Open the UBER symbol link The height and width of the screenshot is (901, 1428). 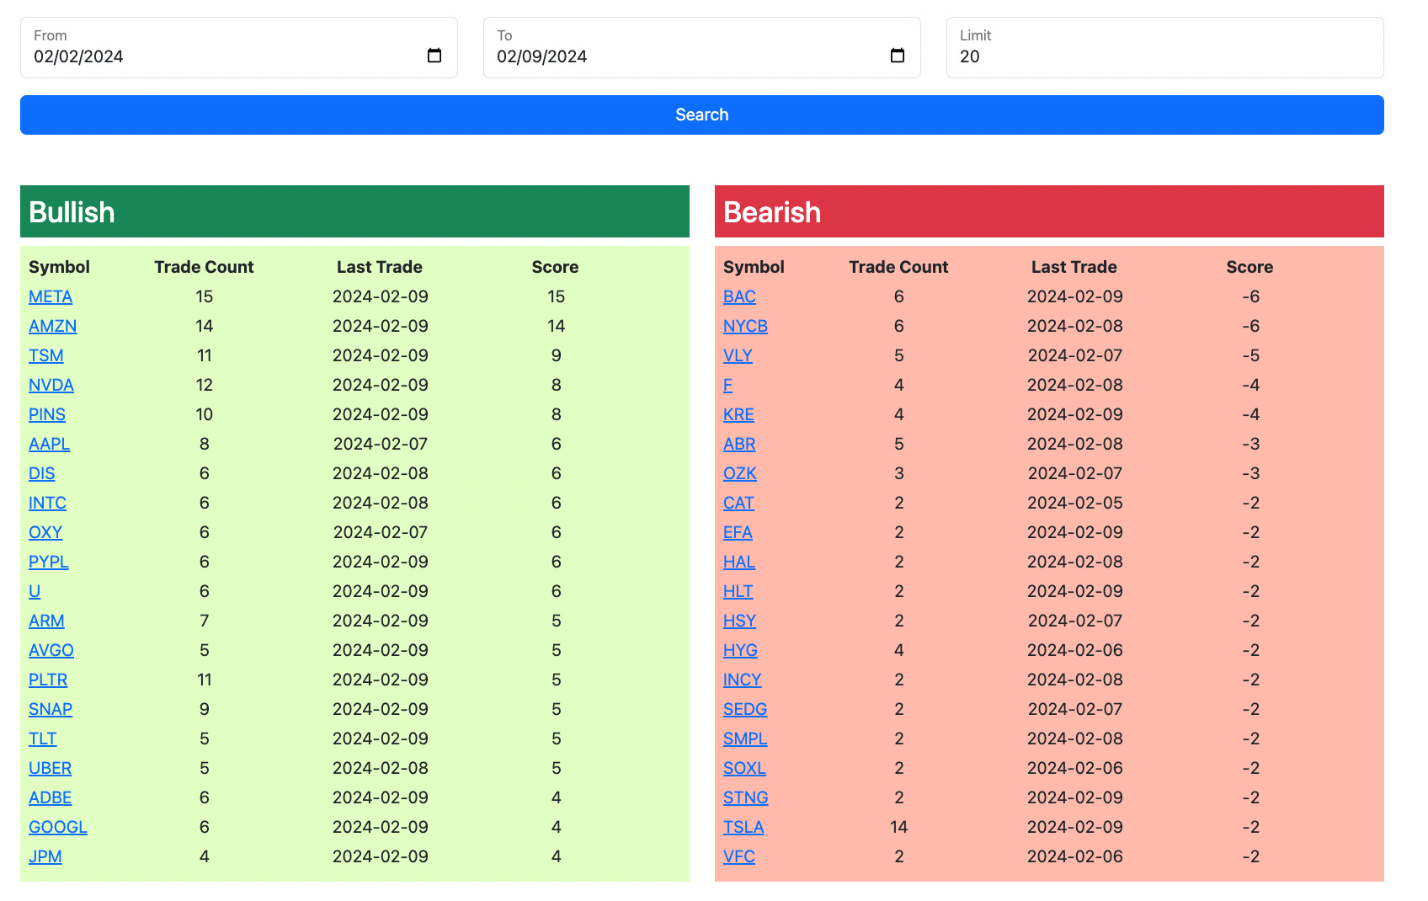click(51, 768)
